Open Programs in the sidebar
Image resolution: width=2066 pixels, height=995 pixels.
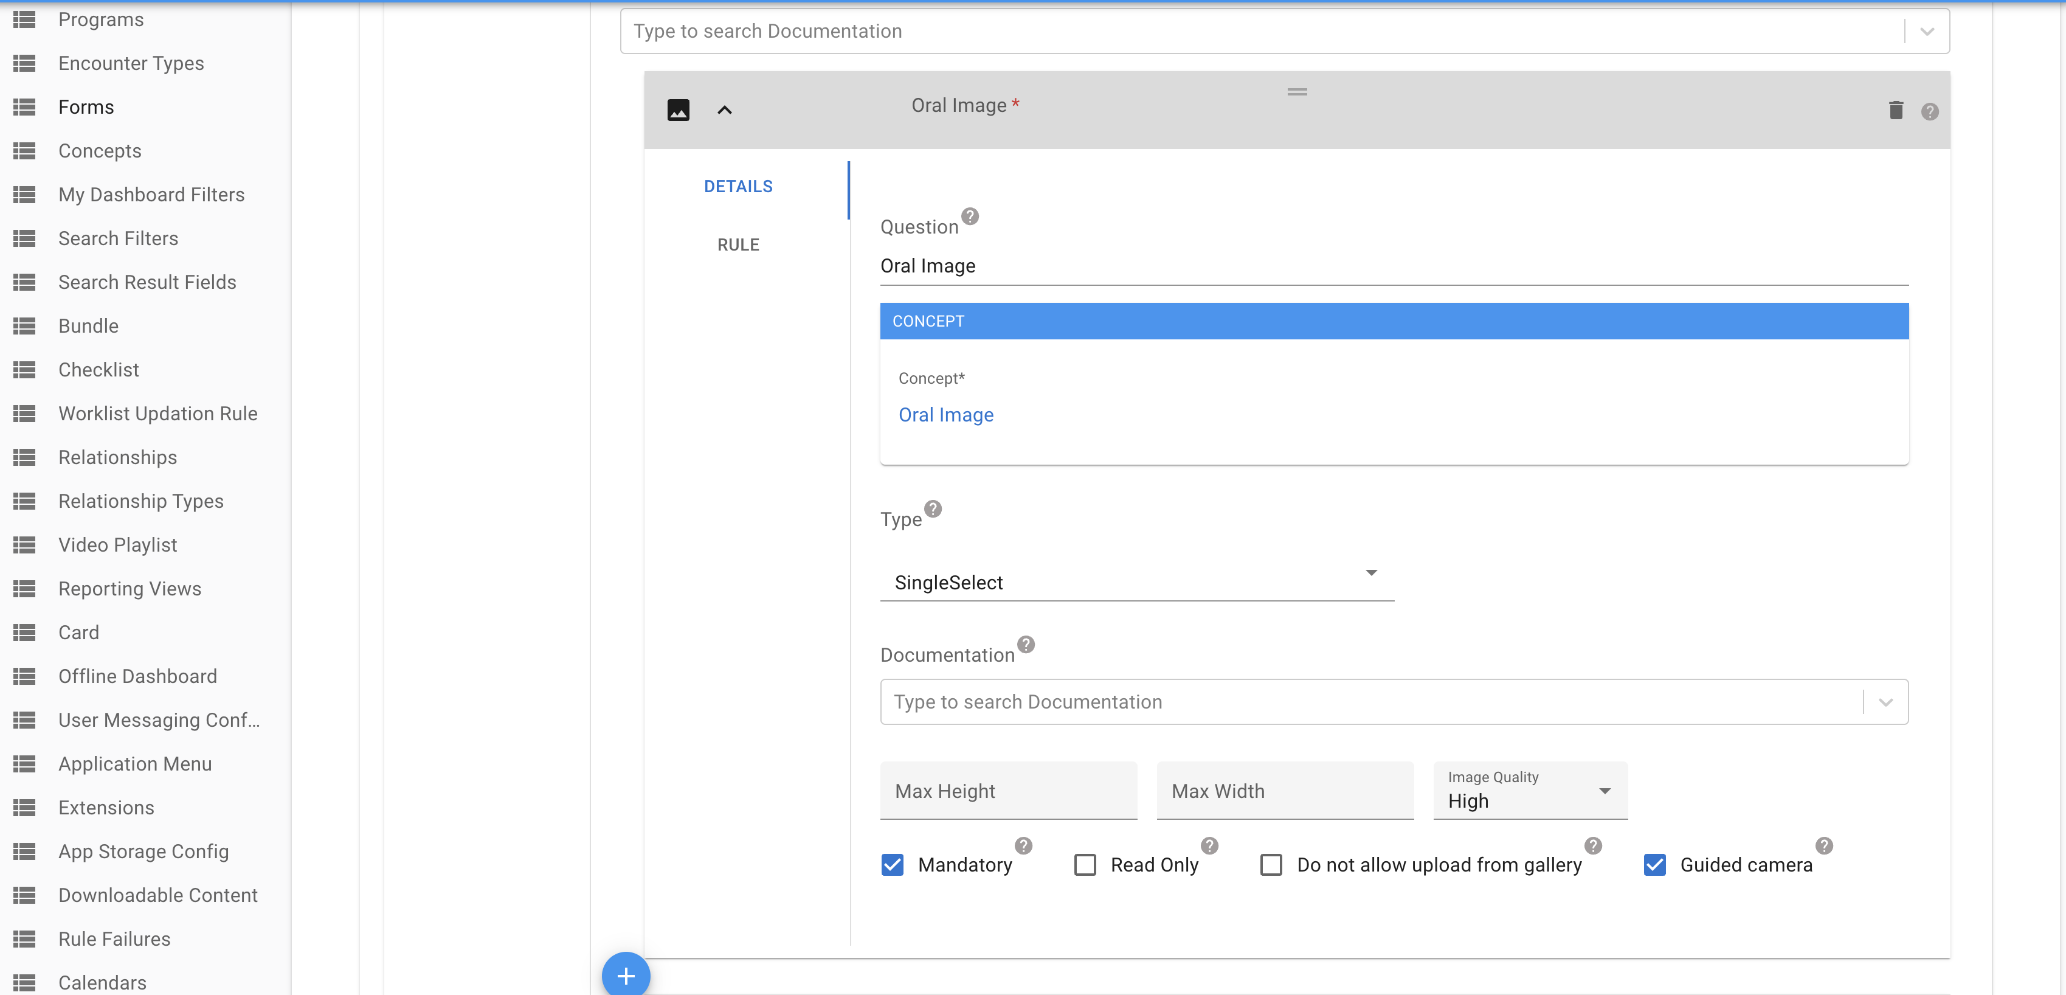(x=101, y=19)
